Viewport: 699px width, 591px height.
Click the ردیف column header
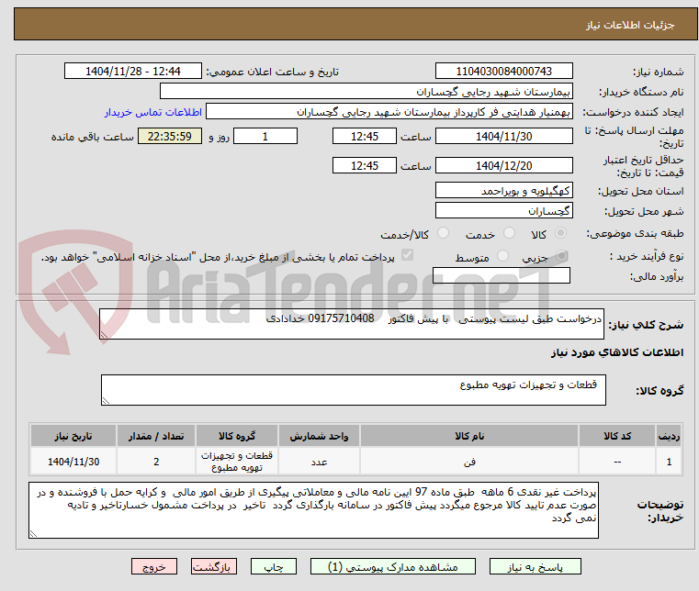[669, 436]
